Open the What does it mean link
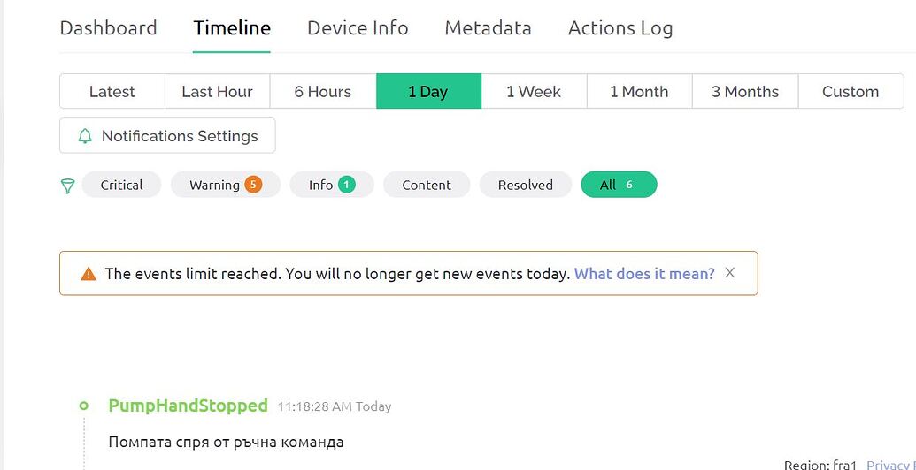916x470 pixels. pyautogui.click(x=644, y=274)
